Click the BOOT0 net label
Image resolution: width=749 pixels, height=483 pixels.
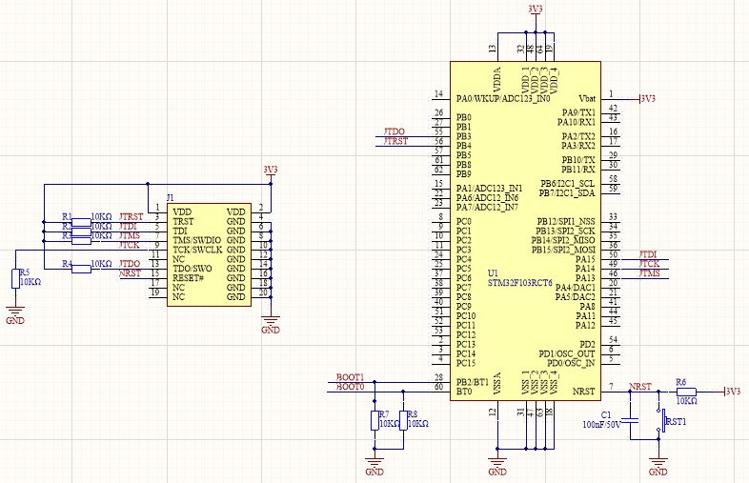pos(350,387)
